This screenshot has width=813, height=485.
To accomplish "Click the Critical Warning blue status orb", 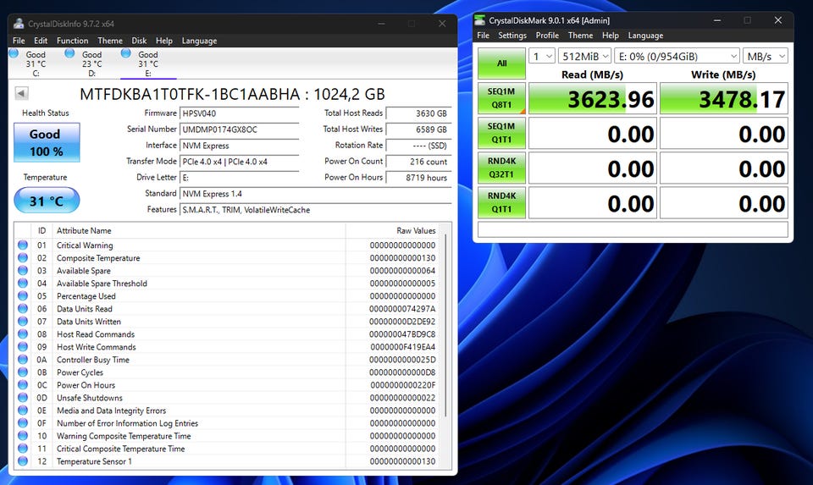I will pos(23,245).
